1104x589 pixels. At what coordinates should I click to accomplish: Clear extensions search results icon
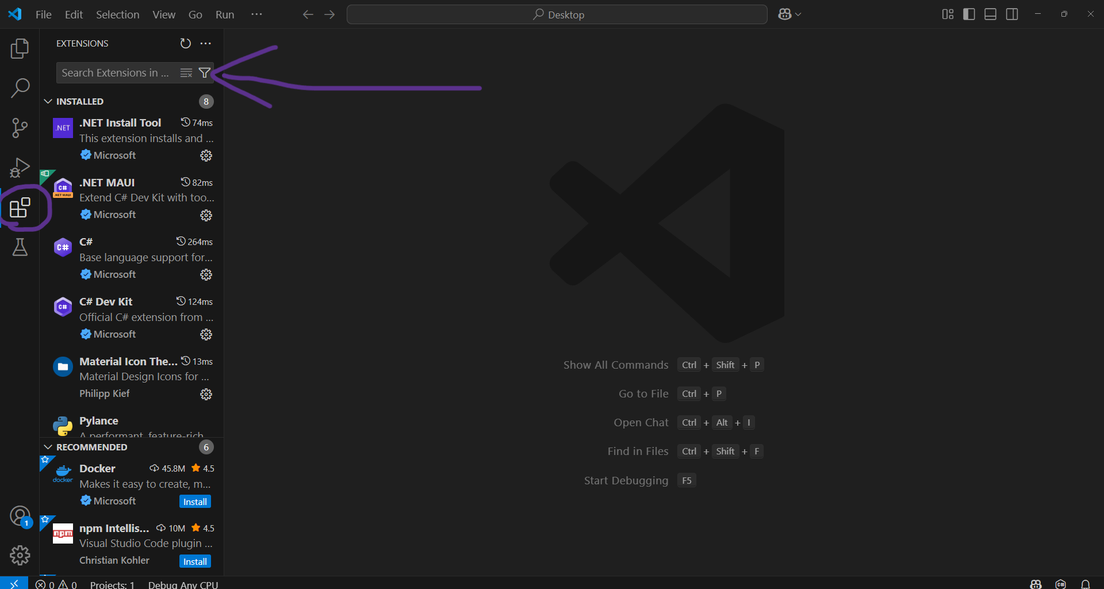pos(186,73)
